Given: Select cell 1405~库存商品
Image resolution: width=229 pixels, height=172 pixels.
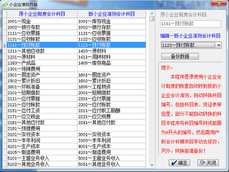Looking at the screenshot, I should coord(112,63).
